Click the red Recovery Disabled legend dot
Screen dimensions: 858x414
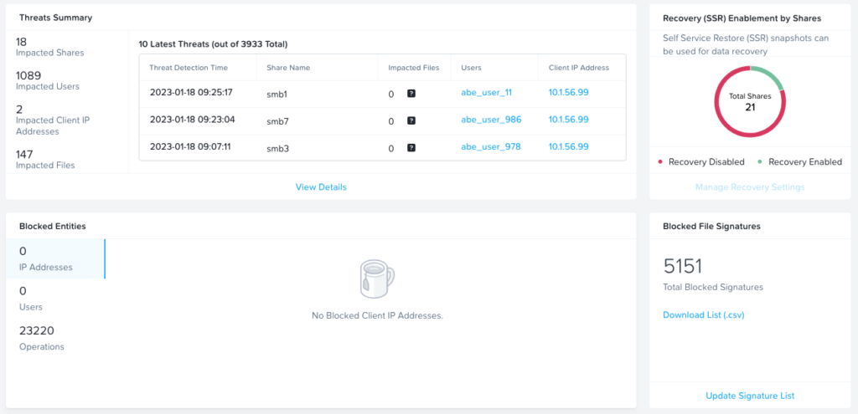(660, 161)
